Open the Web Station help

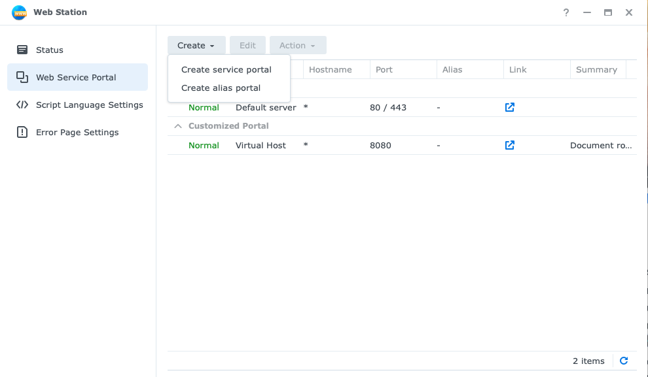(x=566, y=12)
